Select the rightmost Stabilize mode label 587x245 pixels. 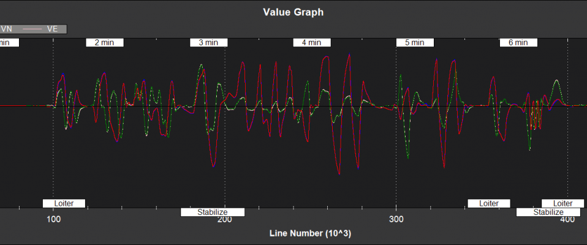pos(548,213)
